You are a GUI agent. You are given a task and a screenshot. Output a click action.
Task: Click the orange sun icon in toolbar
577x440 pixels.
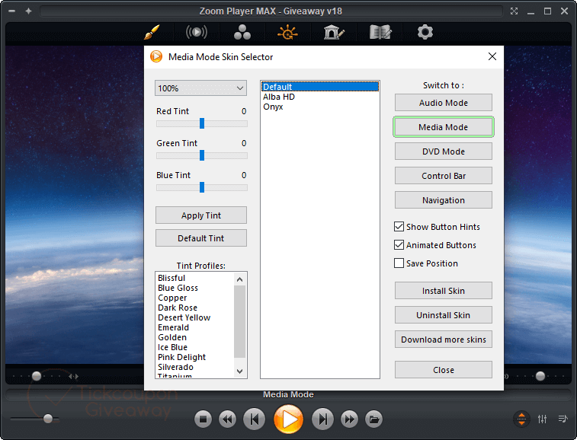tap(287, 32)
